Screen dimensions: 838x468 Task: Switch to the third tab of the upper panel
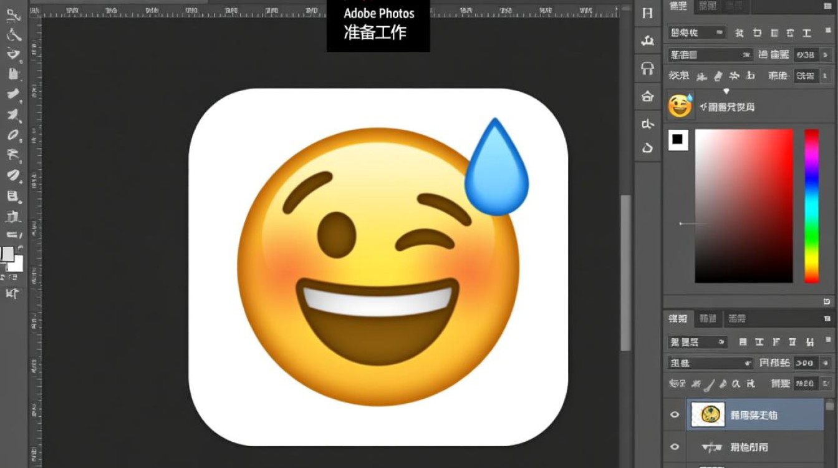[734, 6]
